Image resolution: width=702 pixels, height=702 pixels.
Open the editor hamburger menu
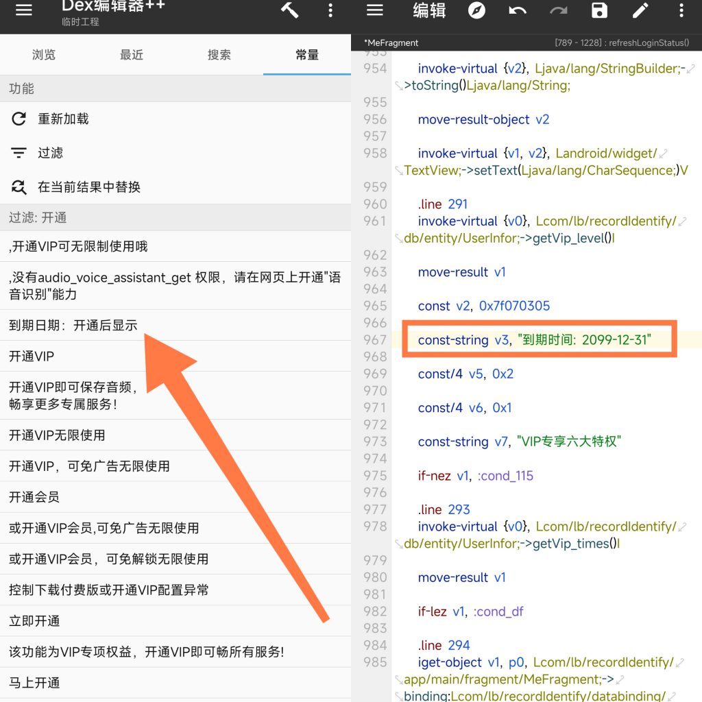(374, 10)
